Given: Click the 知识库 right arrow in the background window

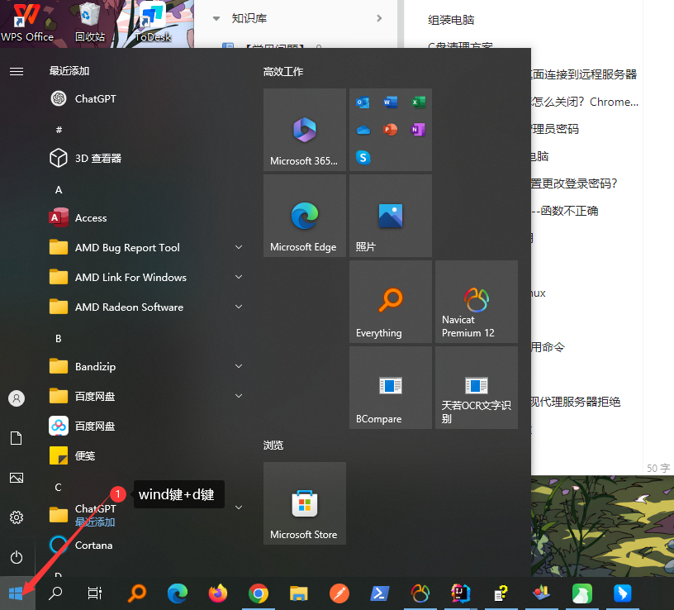Looking at the screenshot, I should point(379,18).
